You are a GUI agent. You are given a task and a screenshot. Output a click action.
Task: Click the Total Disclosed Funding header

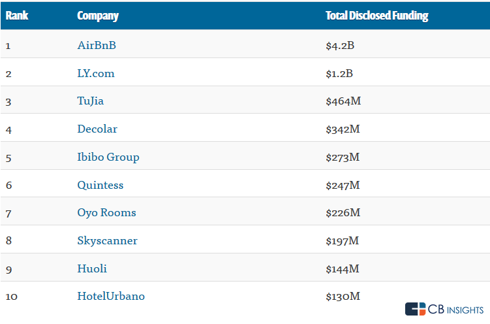376,16
